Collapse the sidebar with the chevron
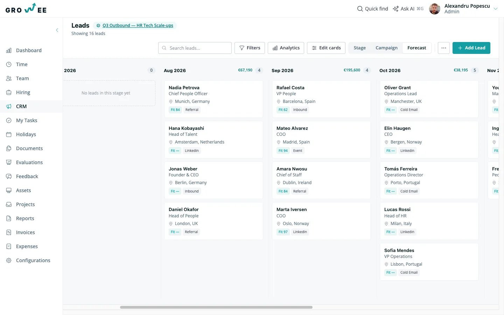The image size is (504, 315). click(x=57, y=30)
